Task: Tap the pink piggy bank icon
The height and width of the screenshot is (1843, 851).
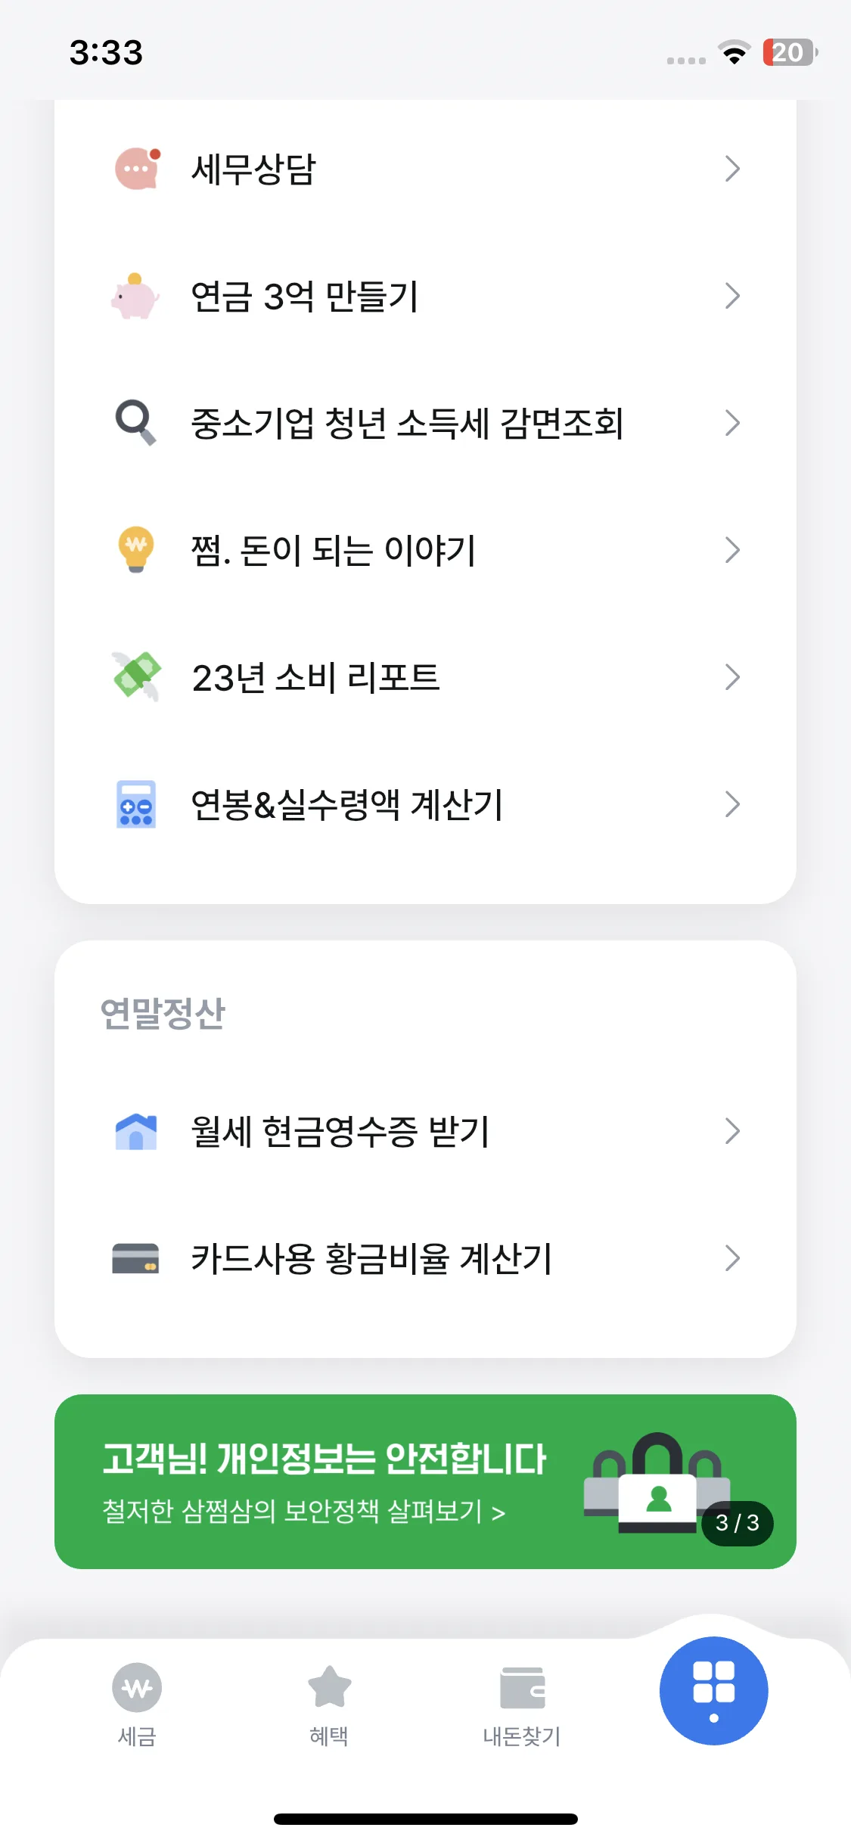Action: pos(135,296)
